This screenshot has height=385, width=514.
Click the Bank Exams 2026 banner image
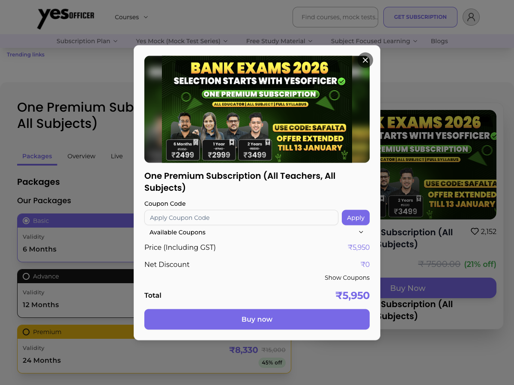[257, 109]
